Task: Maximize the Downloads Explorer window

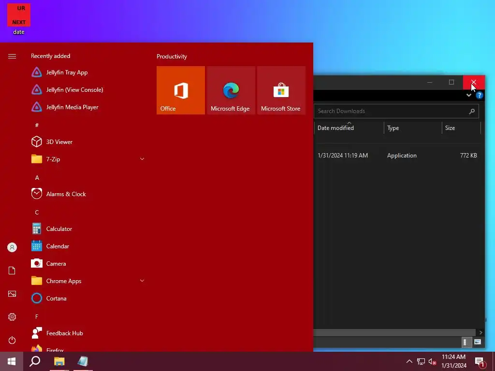Action: pyautogui.click(x=451, y=82)
